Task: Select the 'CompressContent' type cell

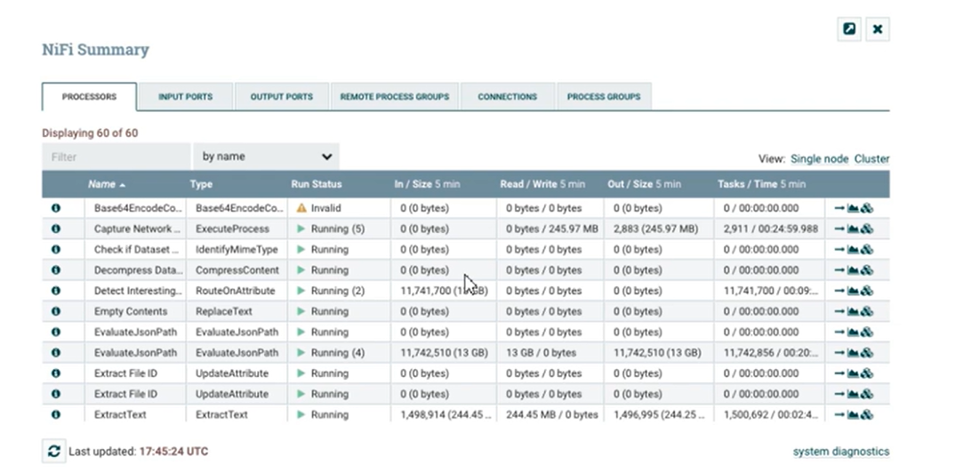Action: coord(237,270)
